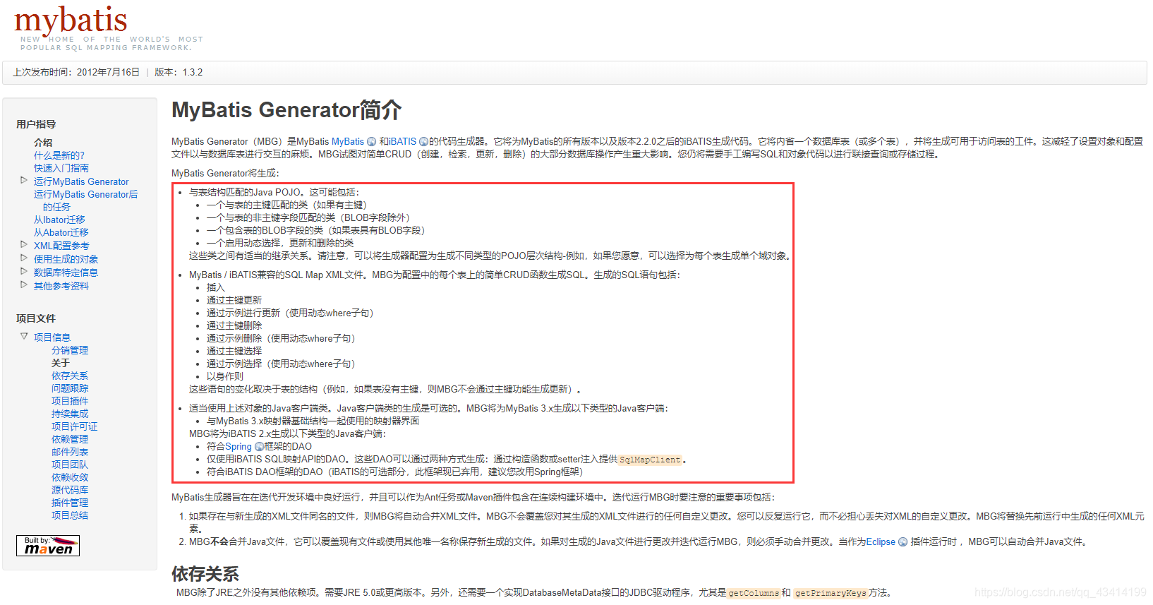Screen dimensions: 1153x605
Task: Open the 持续集成 link
Action: click(70, 414)
